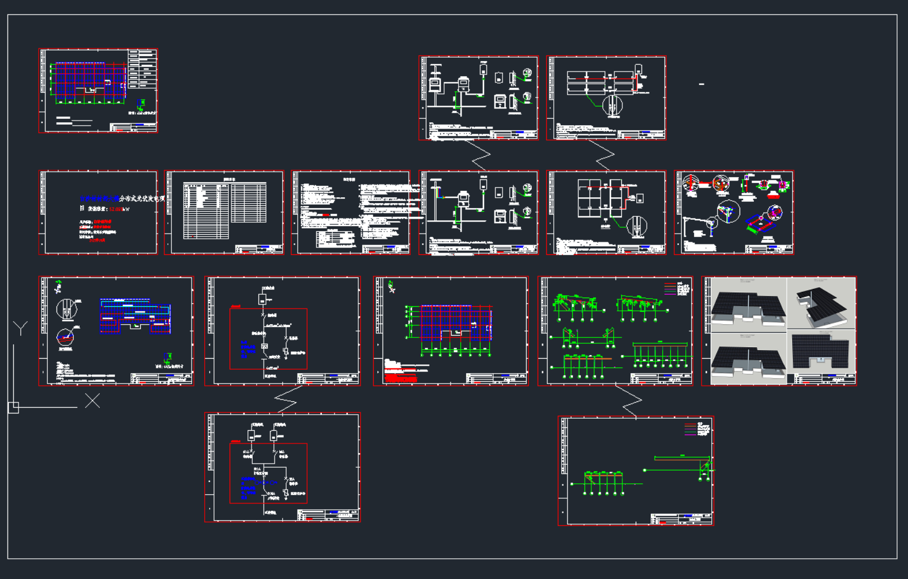Select blue text in single-inverter one-line diagram
Image resolution: width=908 pixels, height=579 pixels.
(247, 349)
